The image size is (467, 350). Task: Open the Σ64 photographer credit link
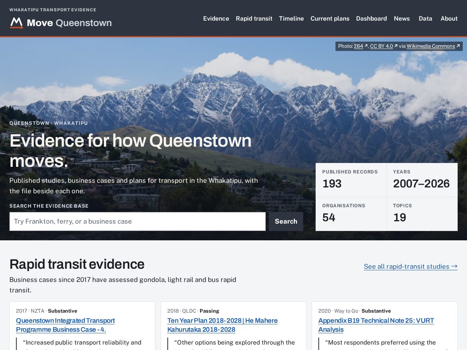pyautogui.click(x=361, y=46)
